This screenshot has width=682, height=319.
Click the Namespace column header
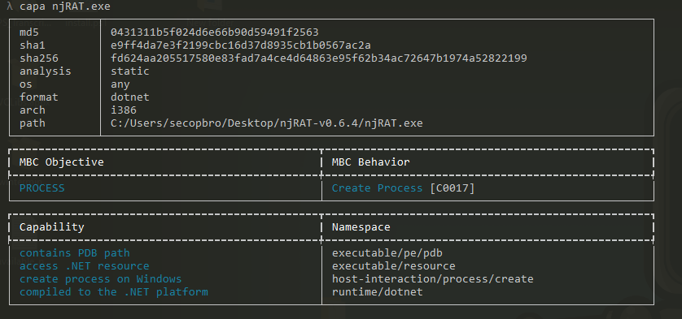click(361, 227)
